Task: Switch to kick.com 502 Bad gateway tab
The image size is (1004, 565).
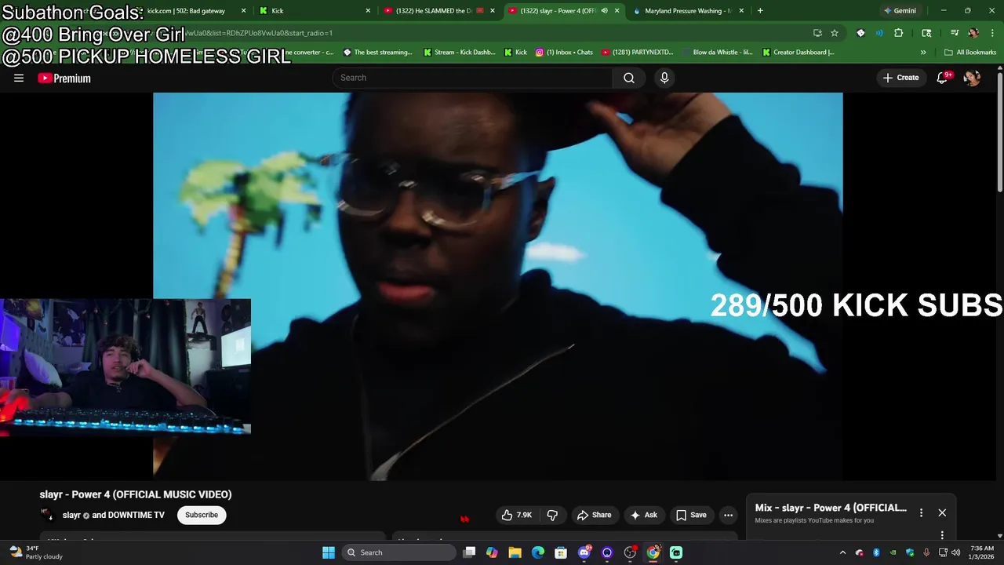Action: coord(191,11)
